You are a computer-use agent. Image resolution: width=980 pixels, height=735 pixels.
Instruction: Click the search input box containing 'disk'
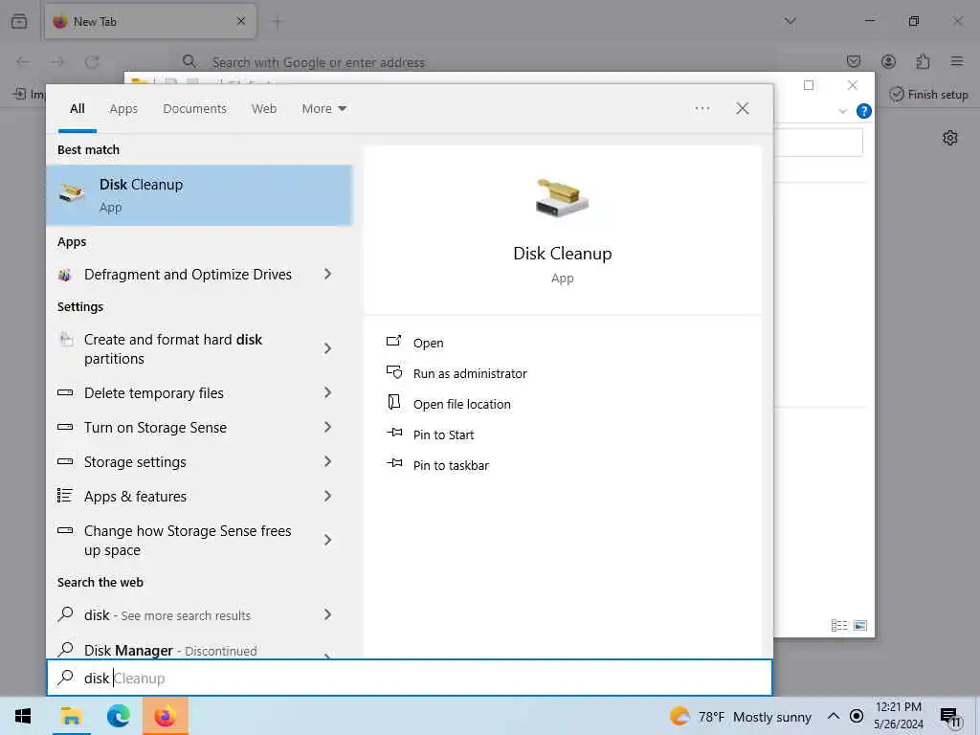(x=410, y=678)
